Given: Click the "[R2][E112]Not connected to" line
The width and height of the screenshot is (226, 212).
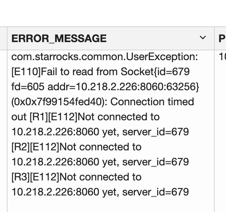Looking at the screenshot, I should tap(76, 147).
